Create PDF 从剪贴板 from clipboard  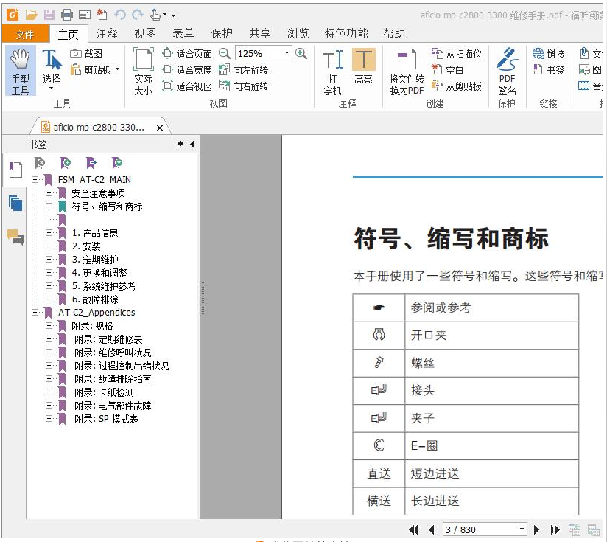click(x=457, y=86)
